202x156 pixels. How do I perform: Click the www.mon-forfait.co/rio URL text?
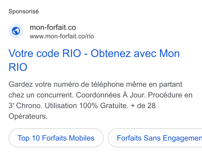point(62,36)
